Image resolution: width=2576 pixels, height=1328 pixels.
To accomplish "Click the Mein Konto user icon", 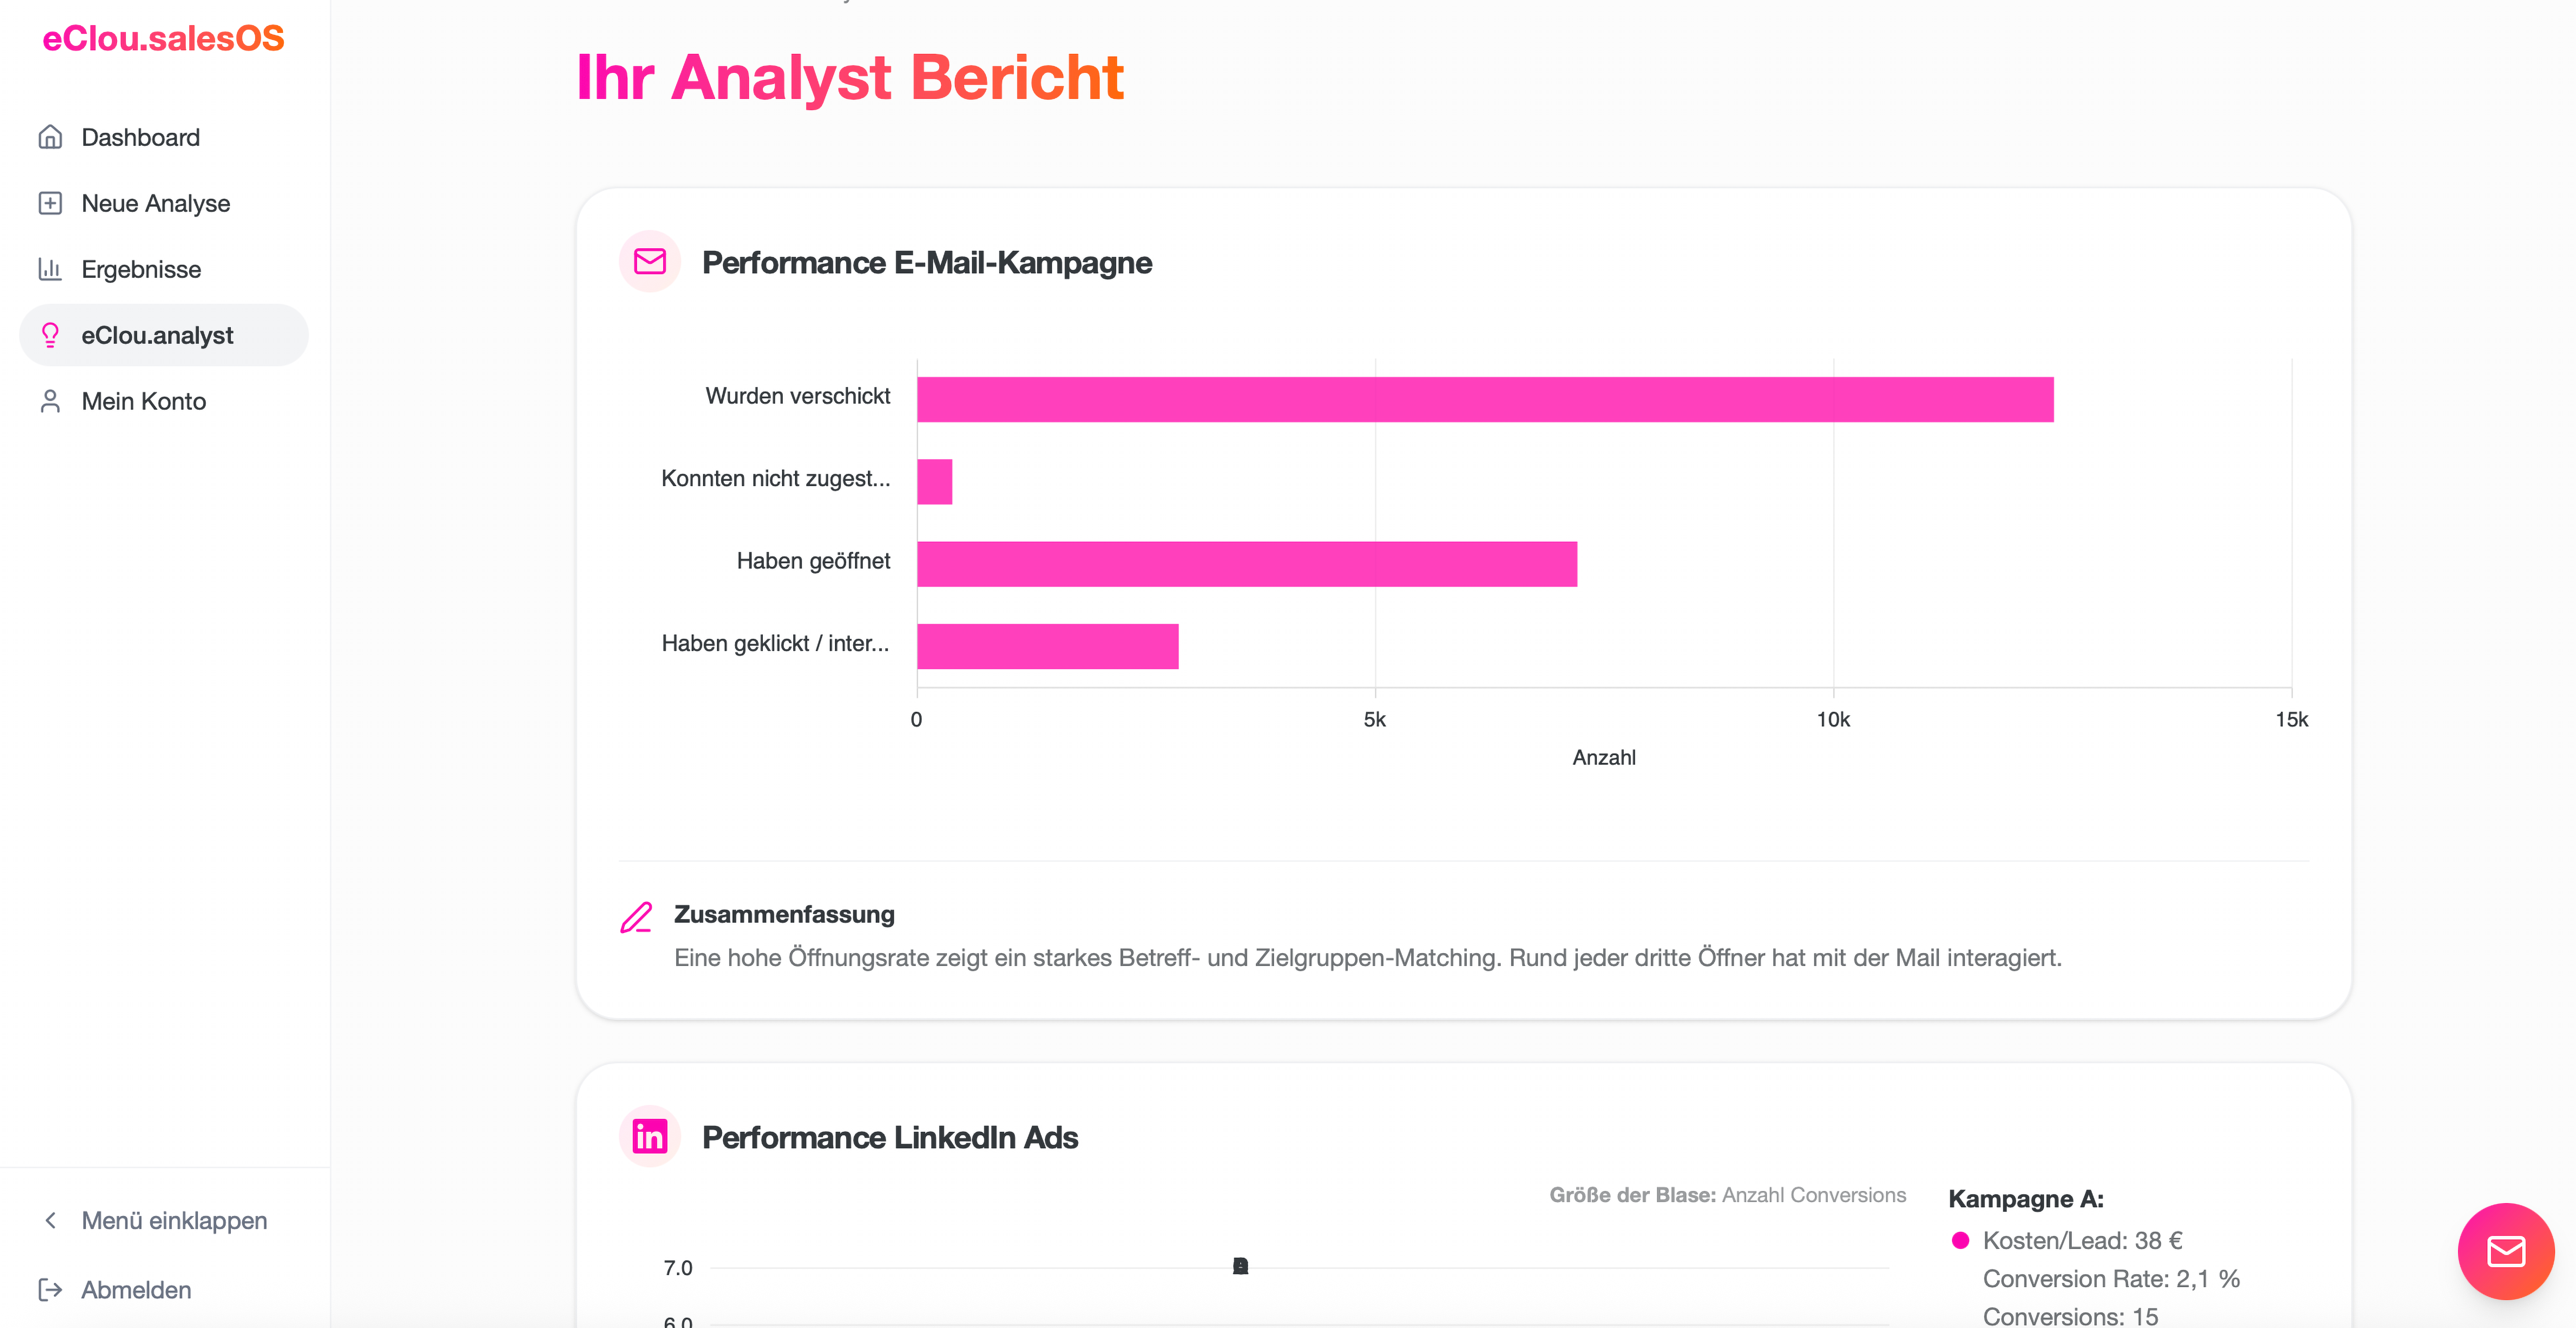I will [50, 401].
